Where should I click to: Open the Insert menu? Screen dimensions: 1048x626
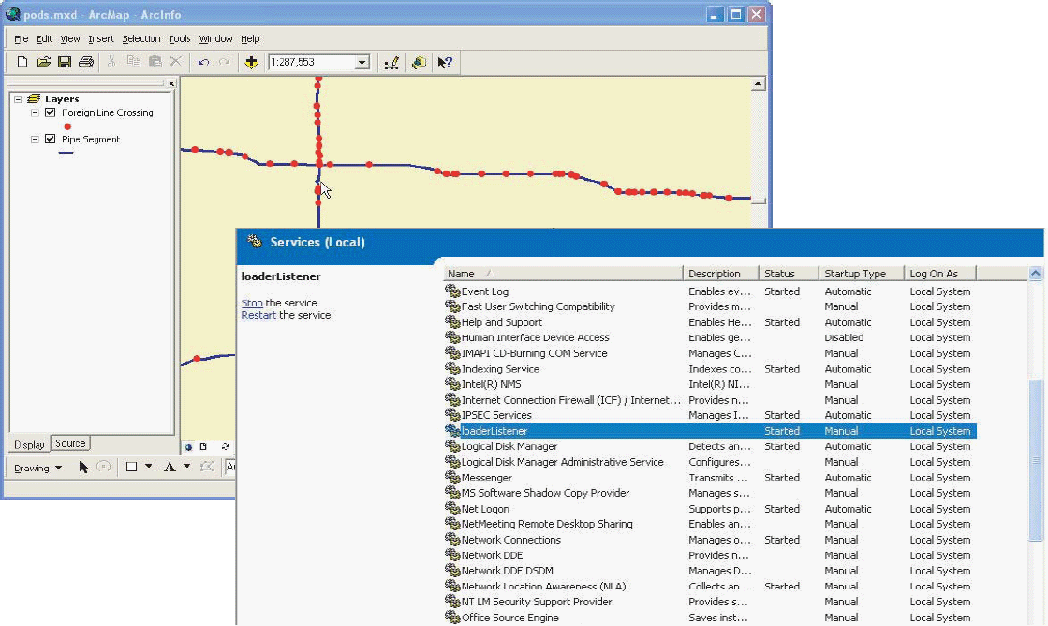101,38
